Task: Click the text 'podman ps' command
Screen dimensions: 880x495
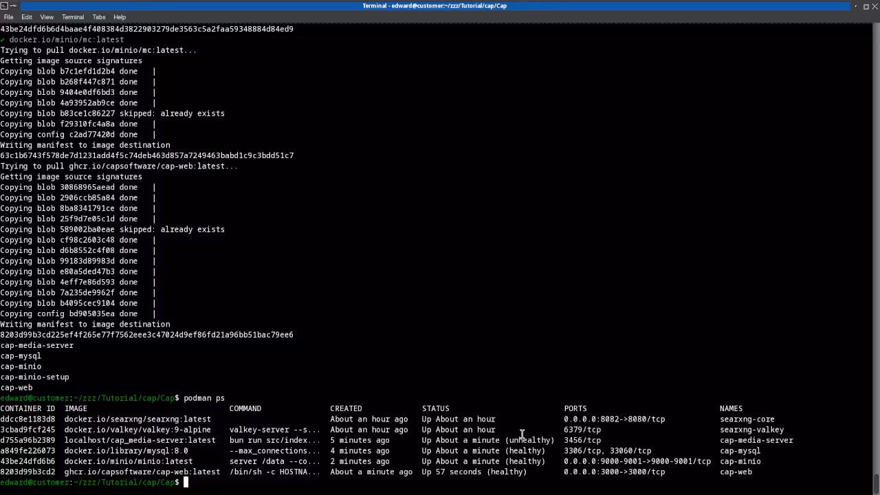Action: 204,398
